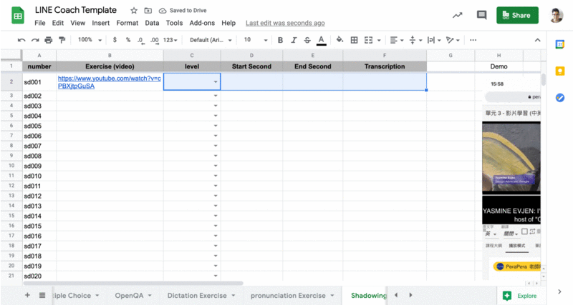The height and width of the screenshot is (305, 573).
Task: Open Google Tasks in side panel
Action: (x=560, y=98)
